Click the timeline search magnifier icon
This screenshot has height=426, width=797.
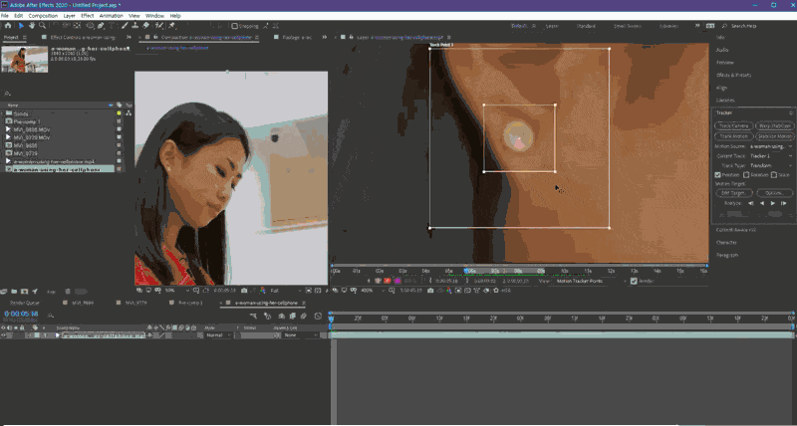tap(51, 316)
